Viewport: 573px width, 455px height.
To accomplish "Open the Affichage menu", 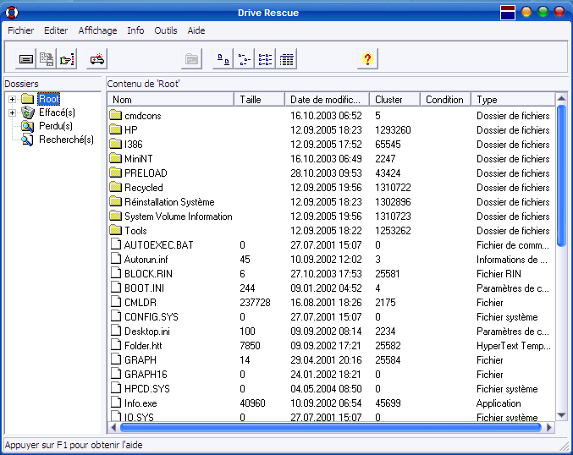I will click(97, 30).
